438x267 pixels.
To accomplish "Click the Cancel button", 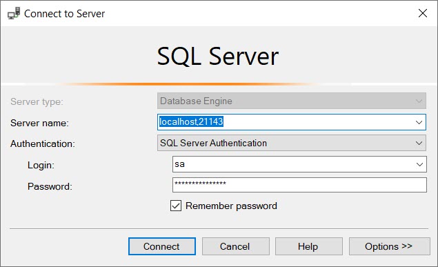I will (236, 246).
